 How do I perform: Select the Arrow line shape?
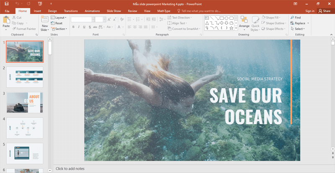tap(216, 18)
